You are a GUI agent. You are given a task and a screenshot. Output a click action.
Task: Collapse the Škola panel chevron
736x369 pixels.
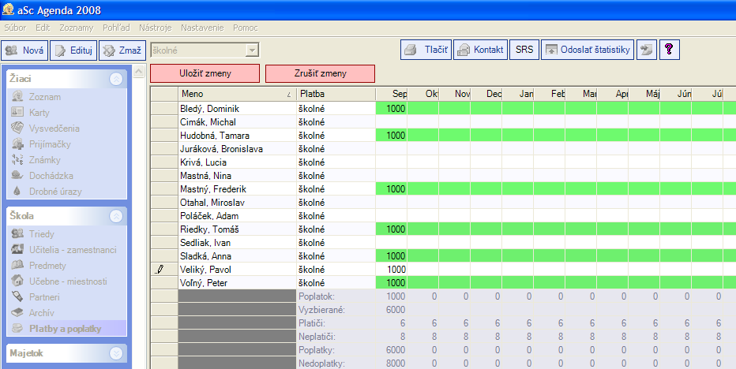click(116, 216)
